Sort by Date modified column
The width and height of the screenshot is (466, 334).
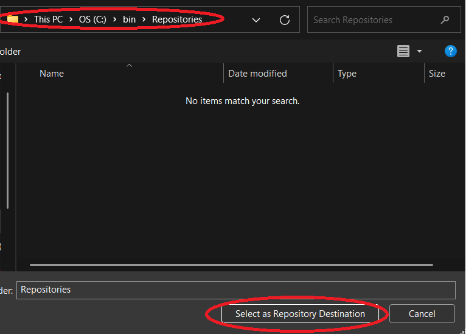tap(257, 74)
